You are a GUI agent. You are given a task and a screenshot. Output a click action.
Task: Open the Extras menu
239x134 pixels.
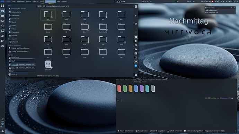(42, 1)
